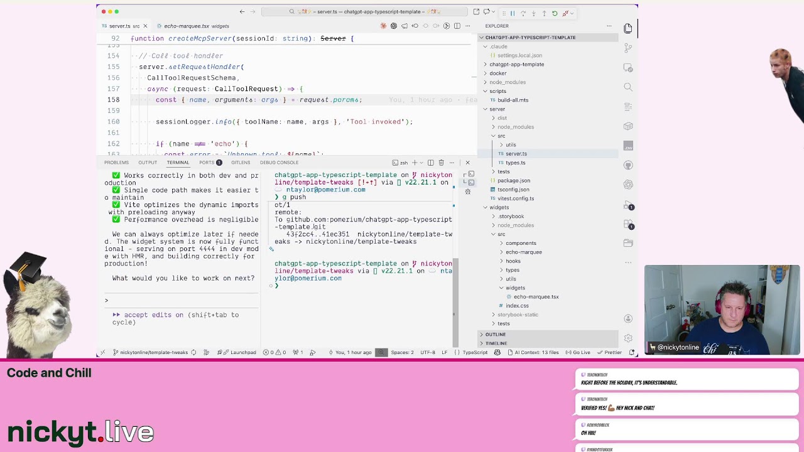Synchronize changes next to branch name

[x=193, y=353]
